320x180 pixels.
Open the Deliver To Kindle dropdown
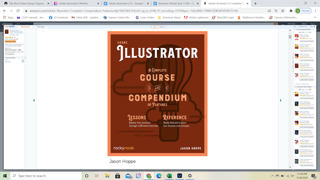[13, 50]
